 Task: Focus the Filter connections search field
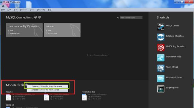coord(131,18)
